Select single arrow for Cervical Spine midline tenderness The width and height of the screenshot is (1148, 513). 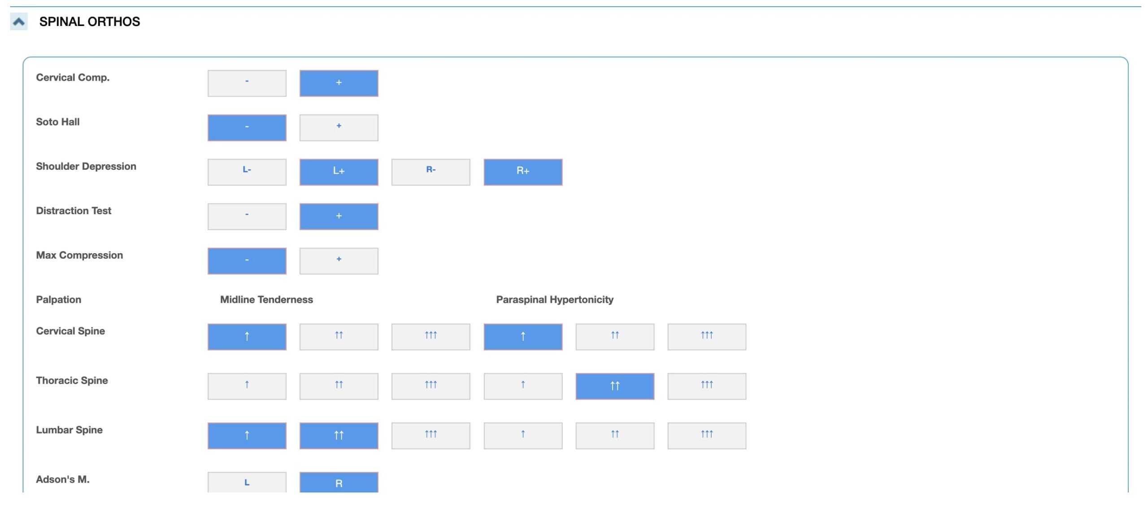247,336
